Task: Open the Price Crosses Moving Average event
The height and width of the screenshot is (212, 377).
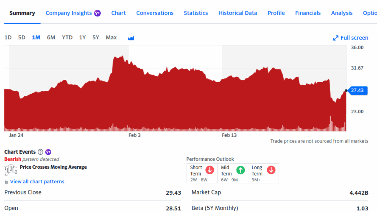Action: [53, 167]
